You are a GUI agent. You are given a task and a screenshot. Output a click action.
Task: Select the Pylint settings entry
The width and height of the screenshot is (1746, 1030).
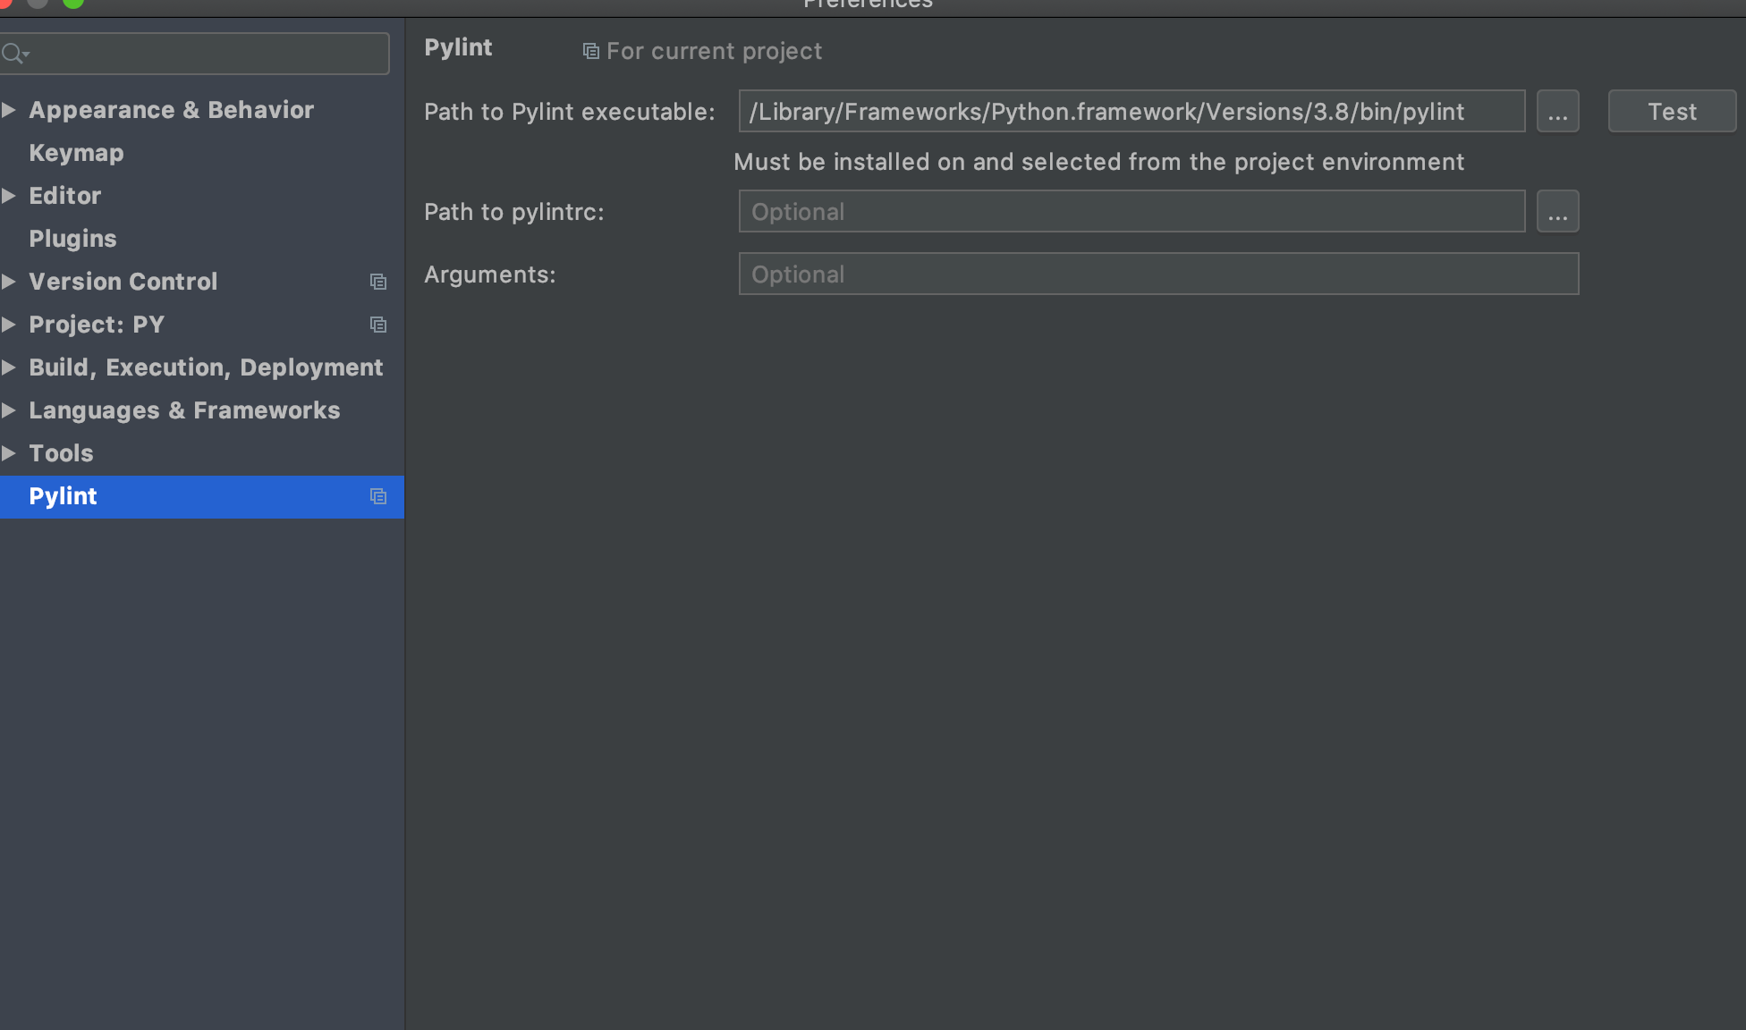coord(63,496)
